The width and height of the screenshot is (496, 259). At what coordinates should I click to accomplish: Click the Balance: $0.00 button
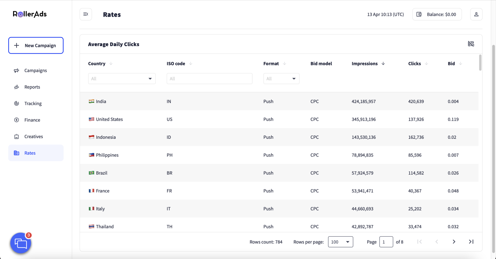(x=437, y=14)
